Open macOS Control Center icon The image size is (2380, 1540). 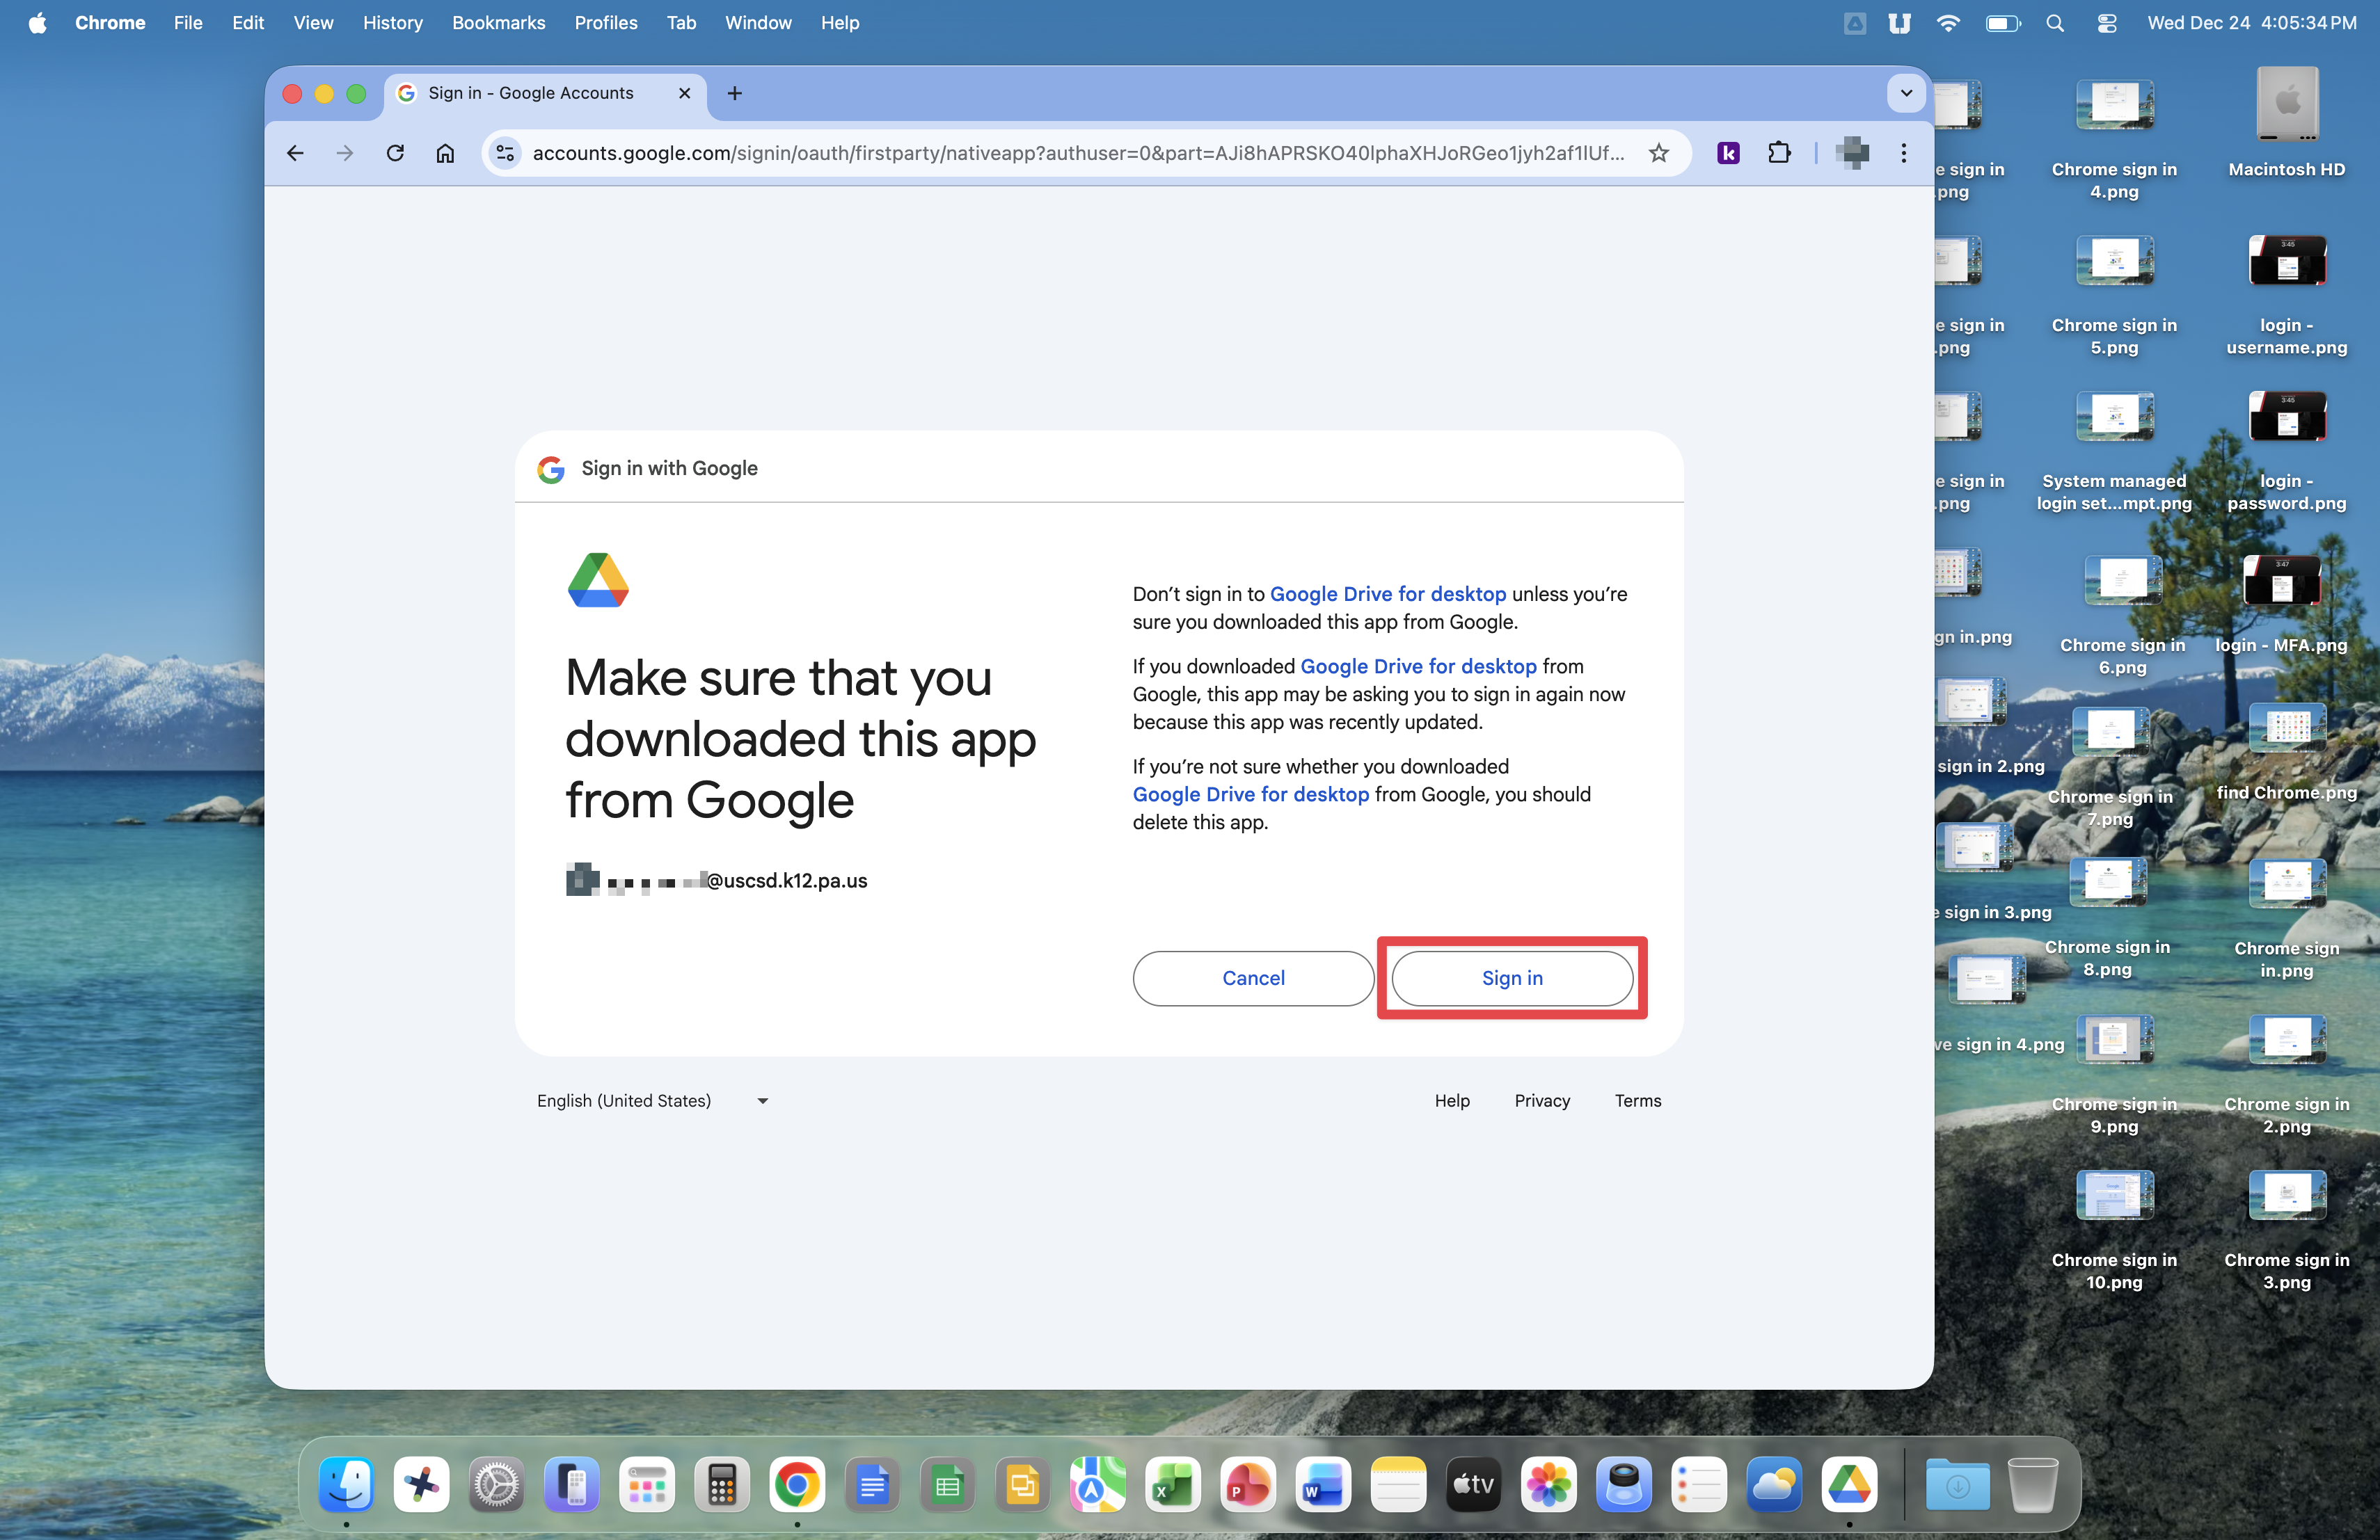pyautogui.click(x=2107, y=23)
